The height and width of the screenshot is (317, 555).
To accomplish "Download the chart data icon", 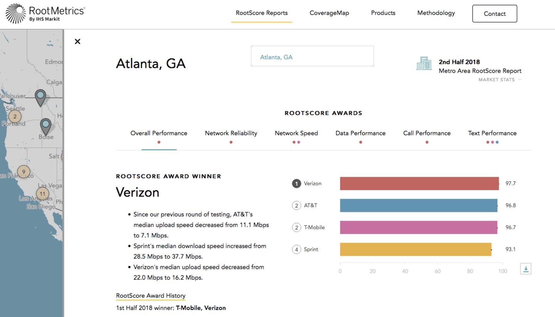I will point(526,269).
